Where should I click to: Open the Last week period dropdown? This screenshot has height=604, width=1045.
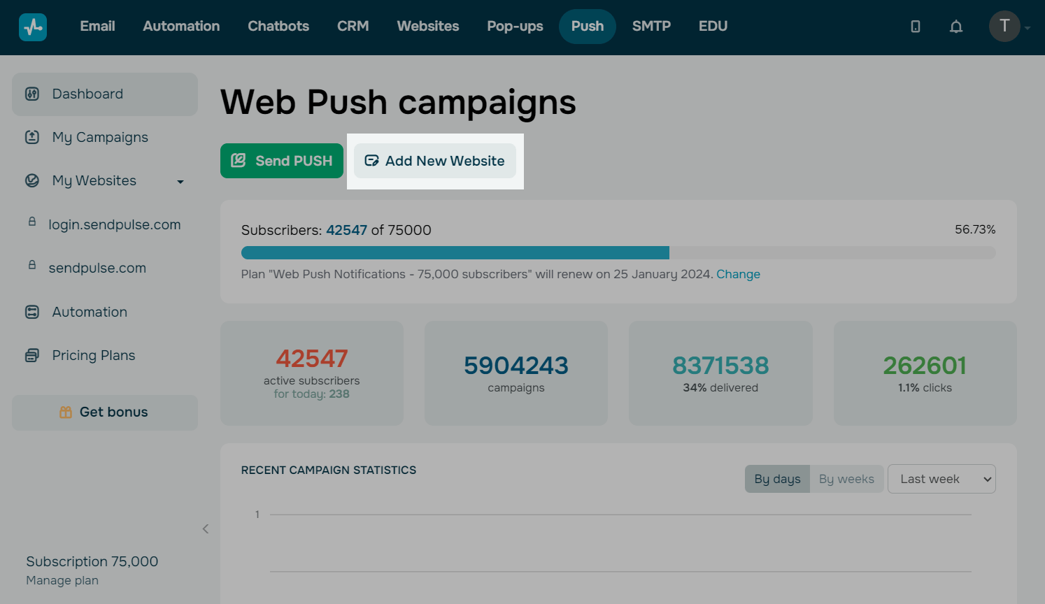[x=941, y=479]
